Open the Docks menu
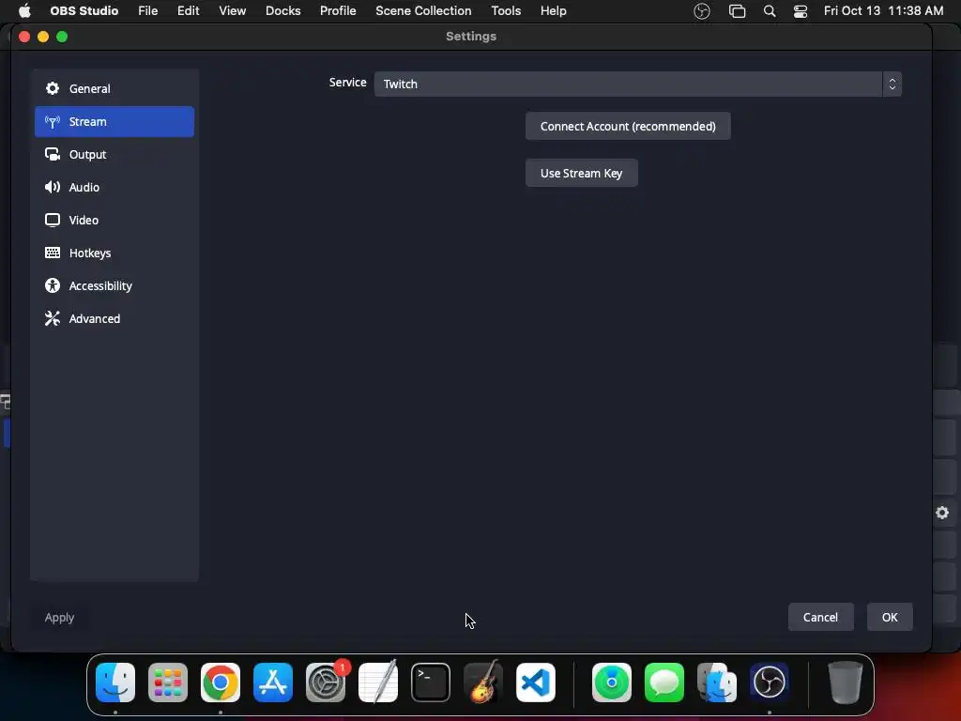Image resolution: width=961 pixels, height=721 pixels. 282,11
